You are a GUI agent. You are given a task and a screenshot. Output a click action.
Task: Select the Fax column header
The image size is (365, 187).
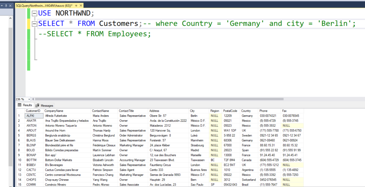[292, 111]
